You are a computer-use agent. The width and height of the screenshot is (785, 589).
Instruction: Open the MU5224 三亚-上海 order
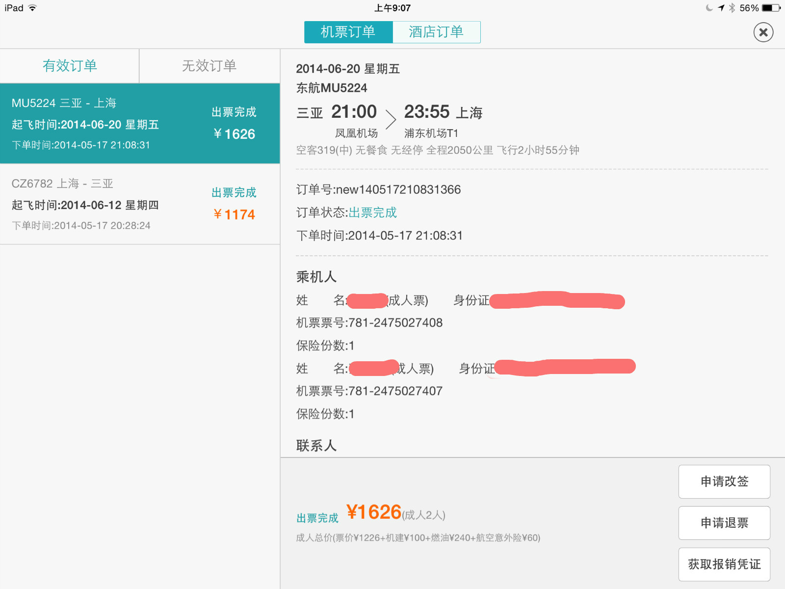140,123
